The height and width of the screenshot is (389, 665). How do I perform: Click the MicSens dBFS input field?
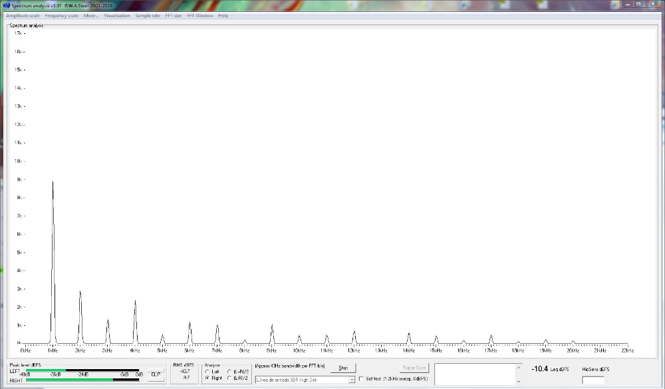593,380
